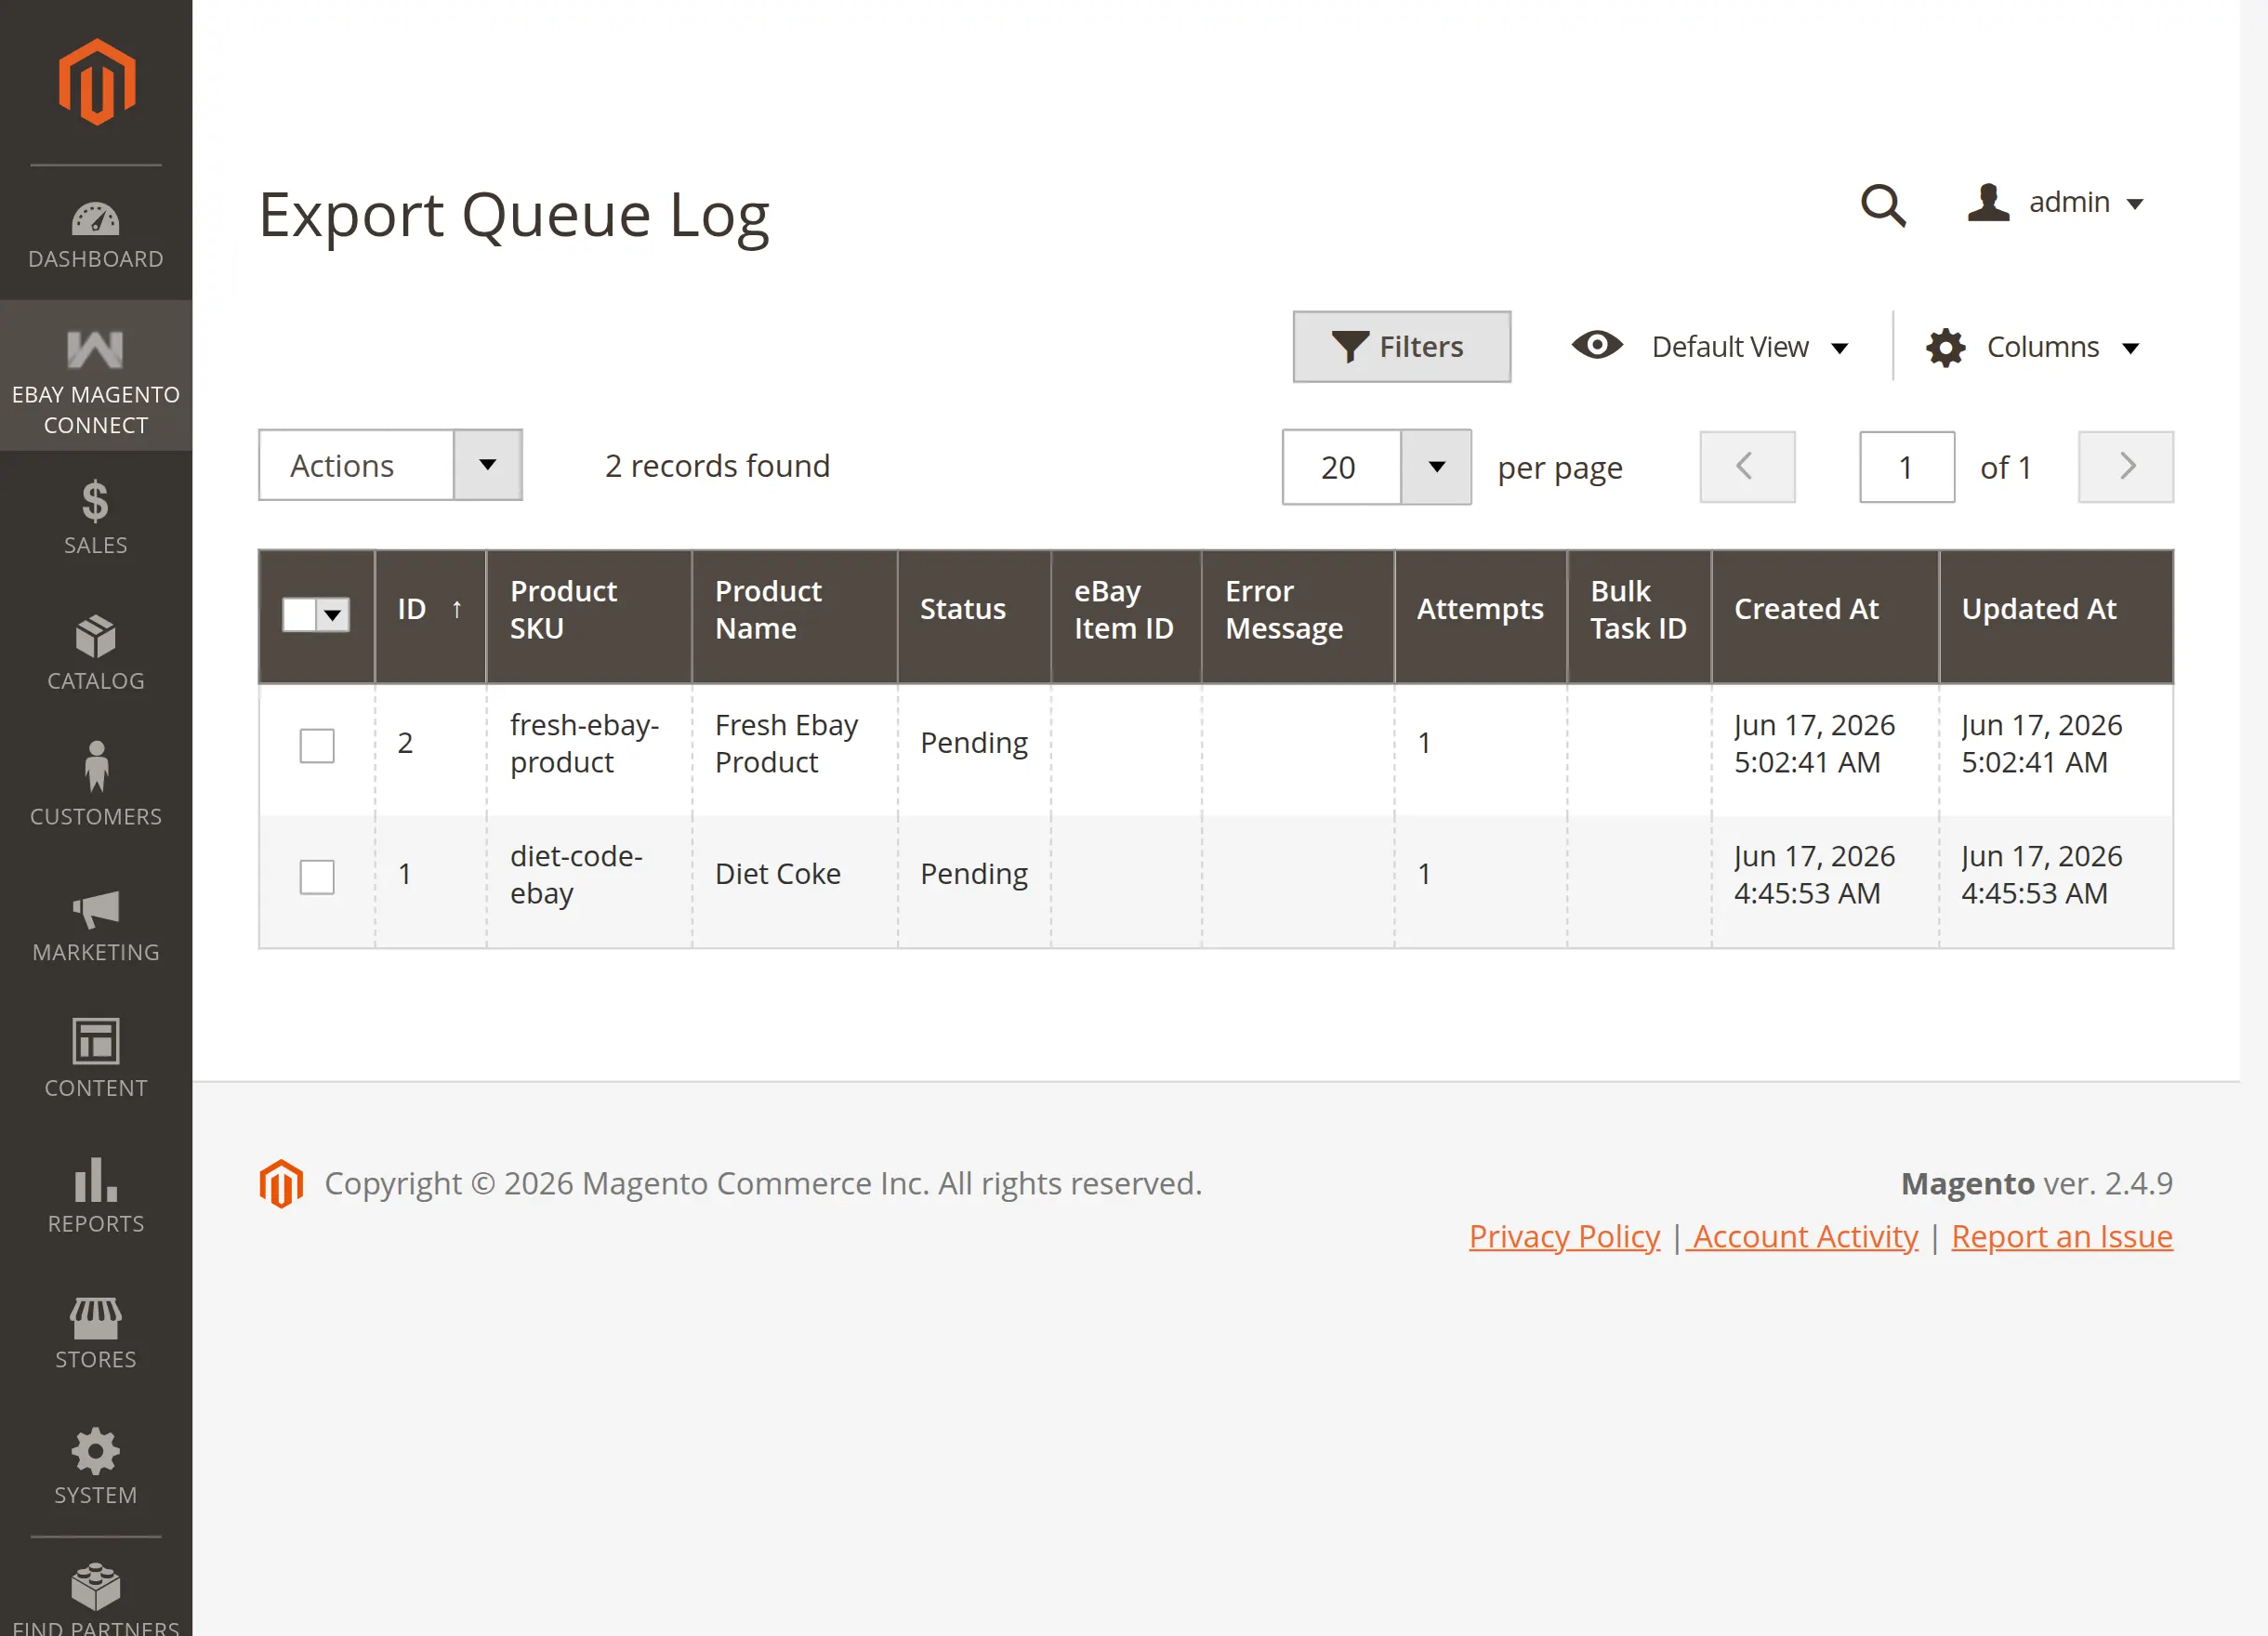Open the Filters panel
The height and width of the screenshot is (1636, 2268).
tap(1401, 346)
